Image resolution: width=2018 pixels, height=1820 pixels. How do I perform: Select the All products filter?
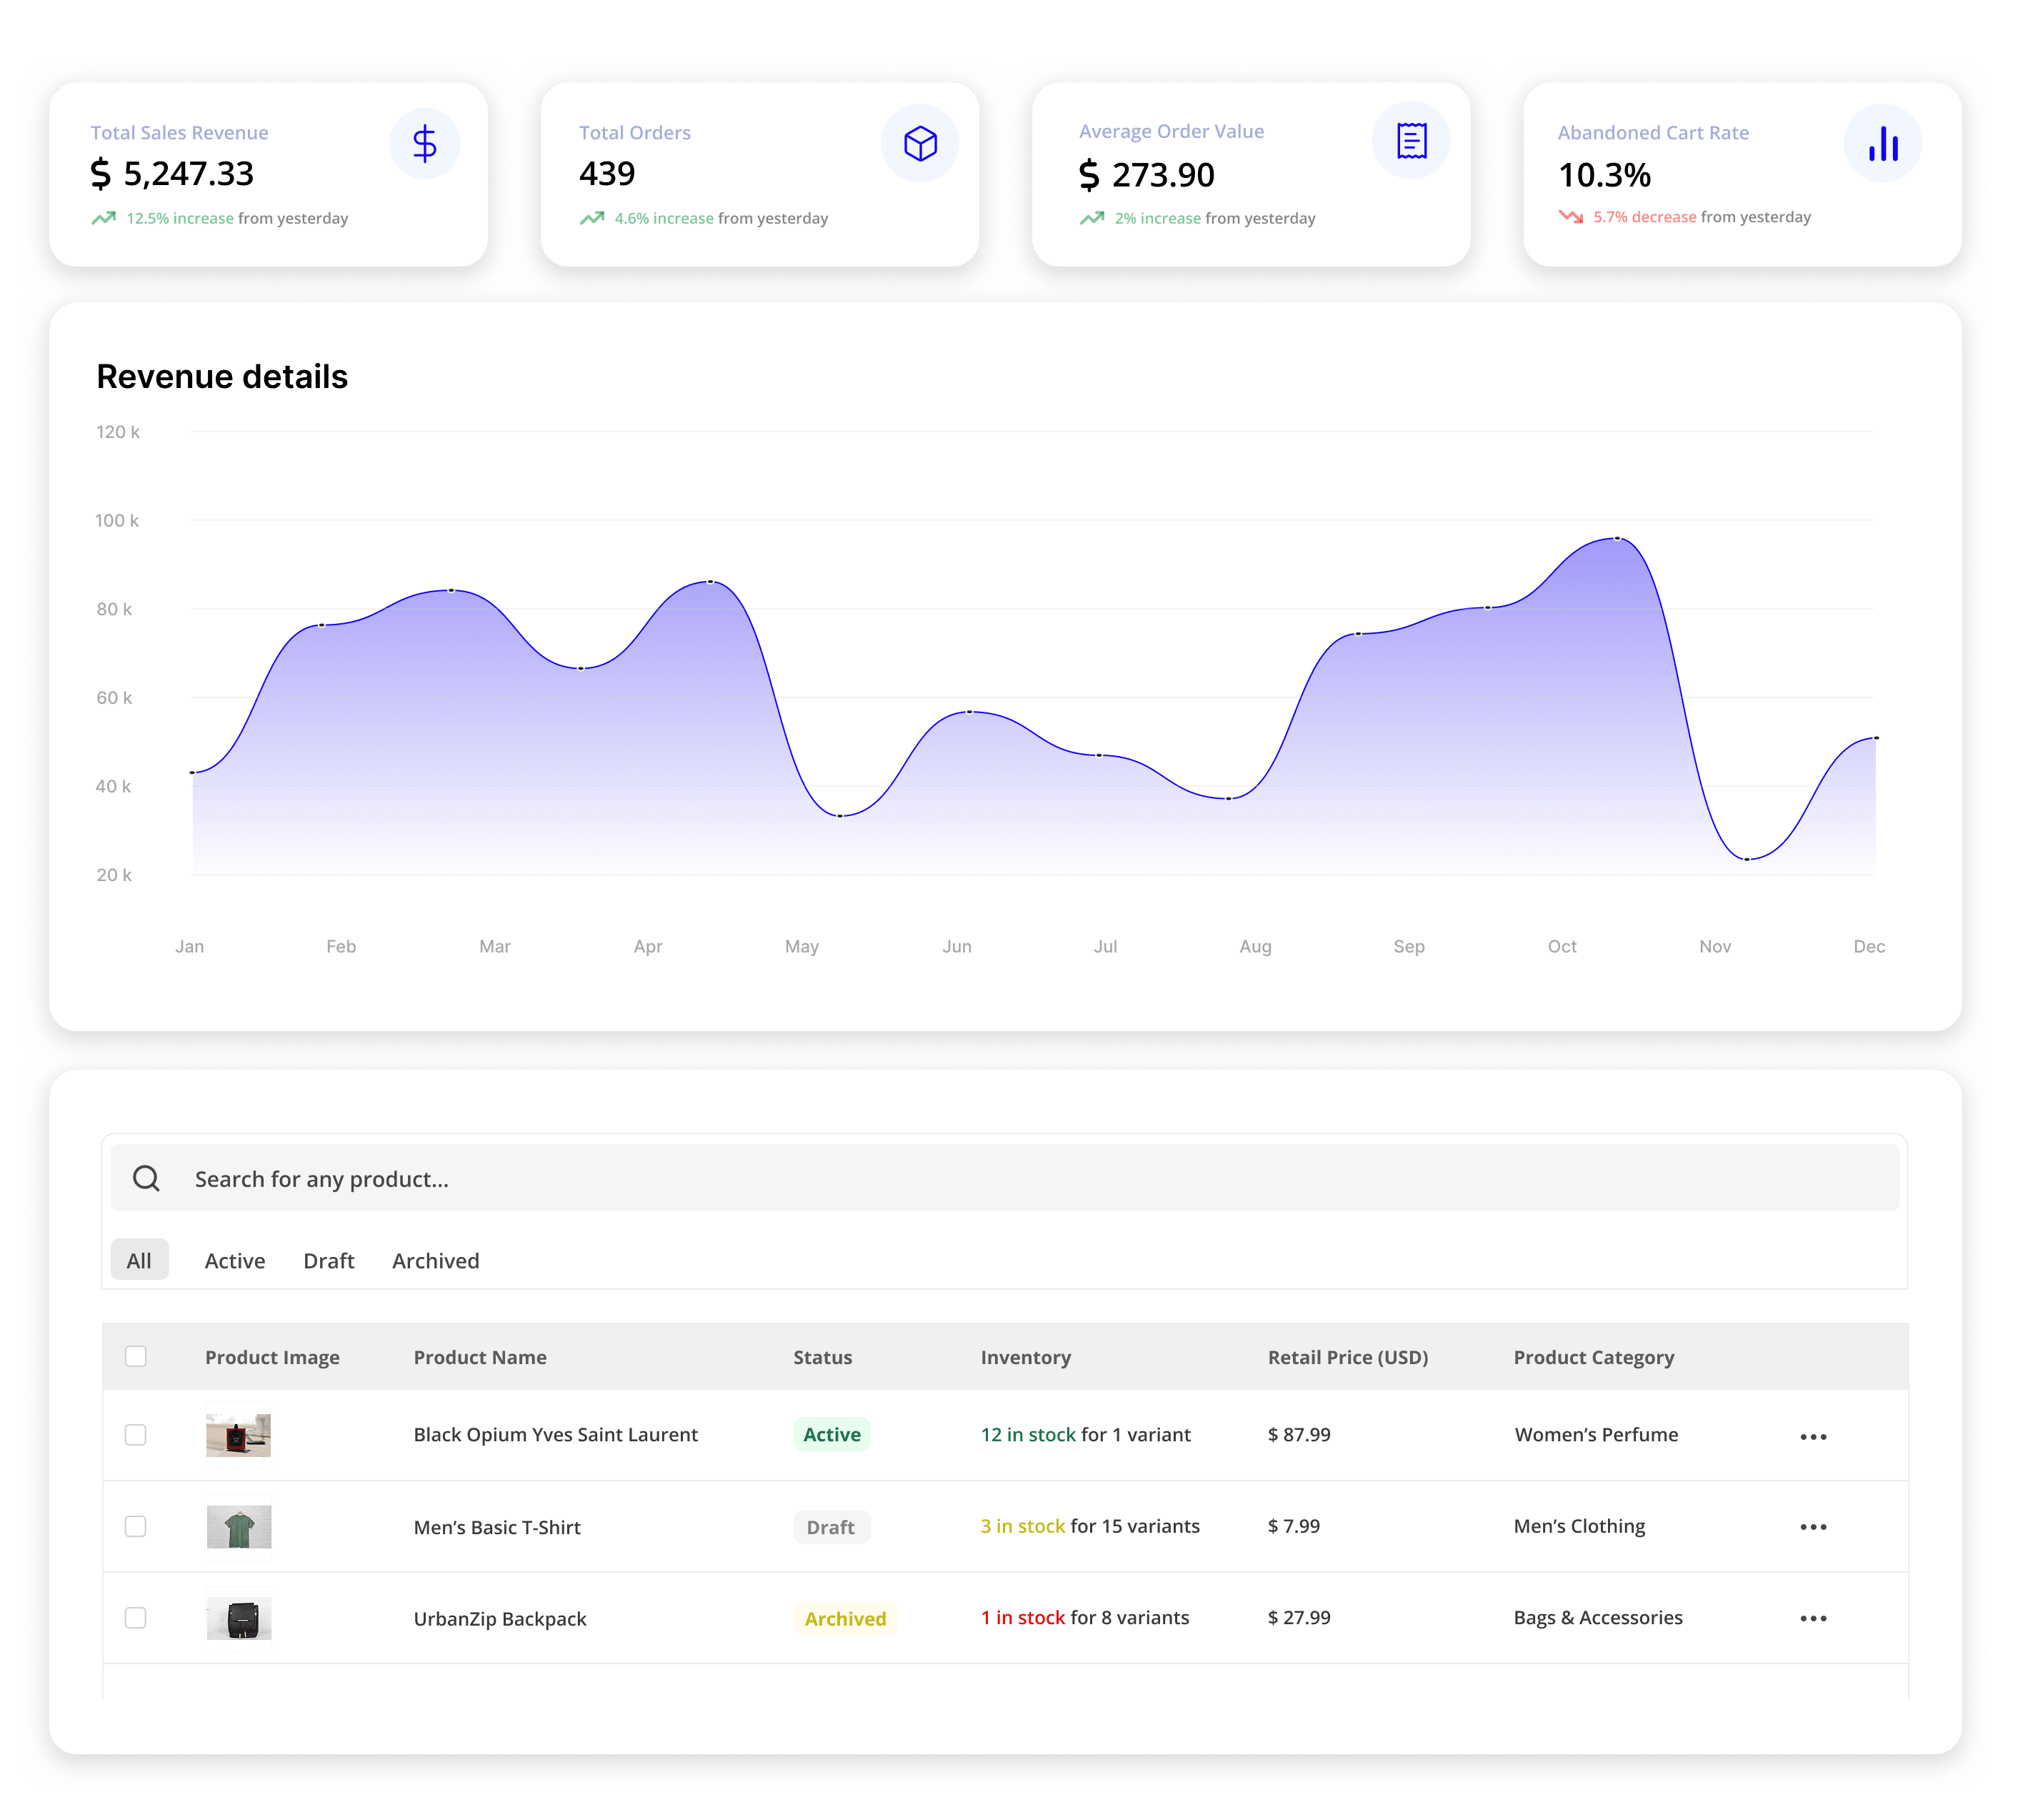coord(139,1260)
